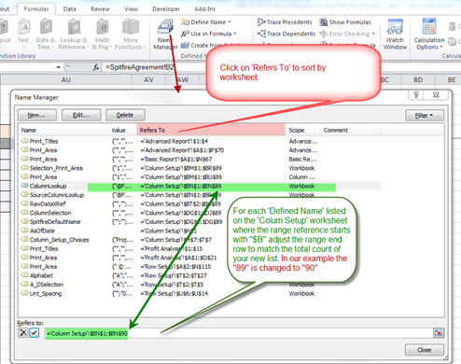Viewport: 461px width, 364px height.
Task: Select the Print_Area Basic Report row
Action: coord(199,160)
